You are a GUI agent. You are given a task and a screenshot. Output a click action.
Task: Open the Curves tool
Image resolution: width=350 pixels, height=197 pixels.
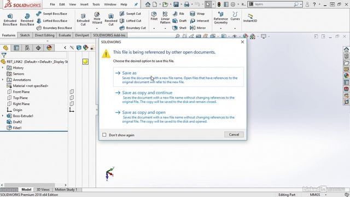235,16
